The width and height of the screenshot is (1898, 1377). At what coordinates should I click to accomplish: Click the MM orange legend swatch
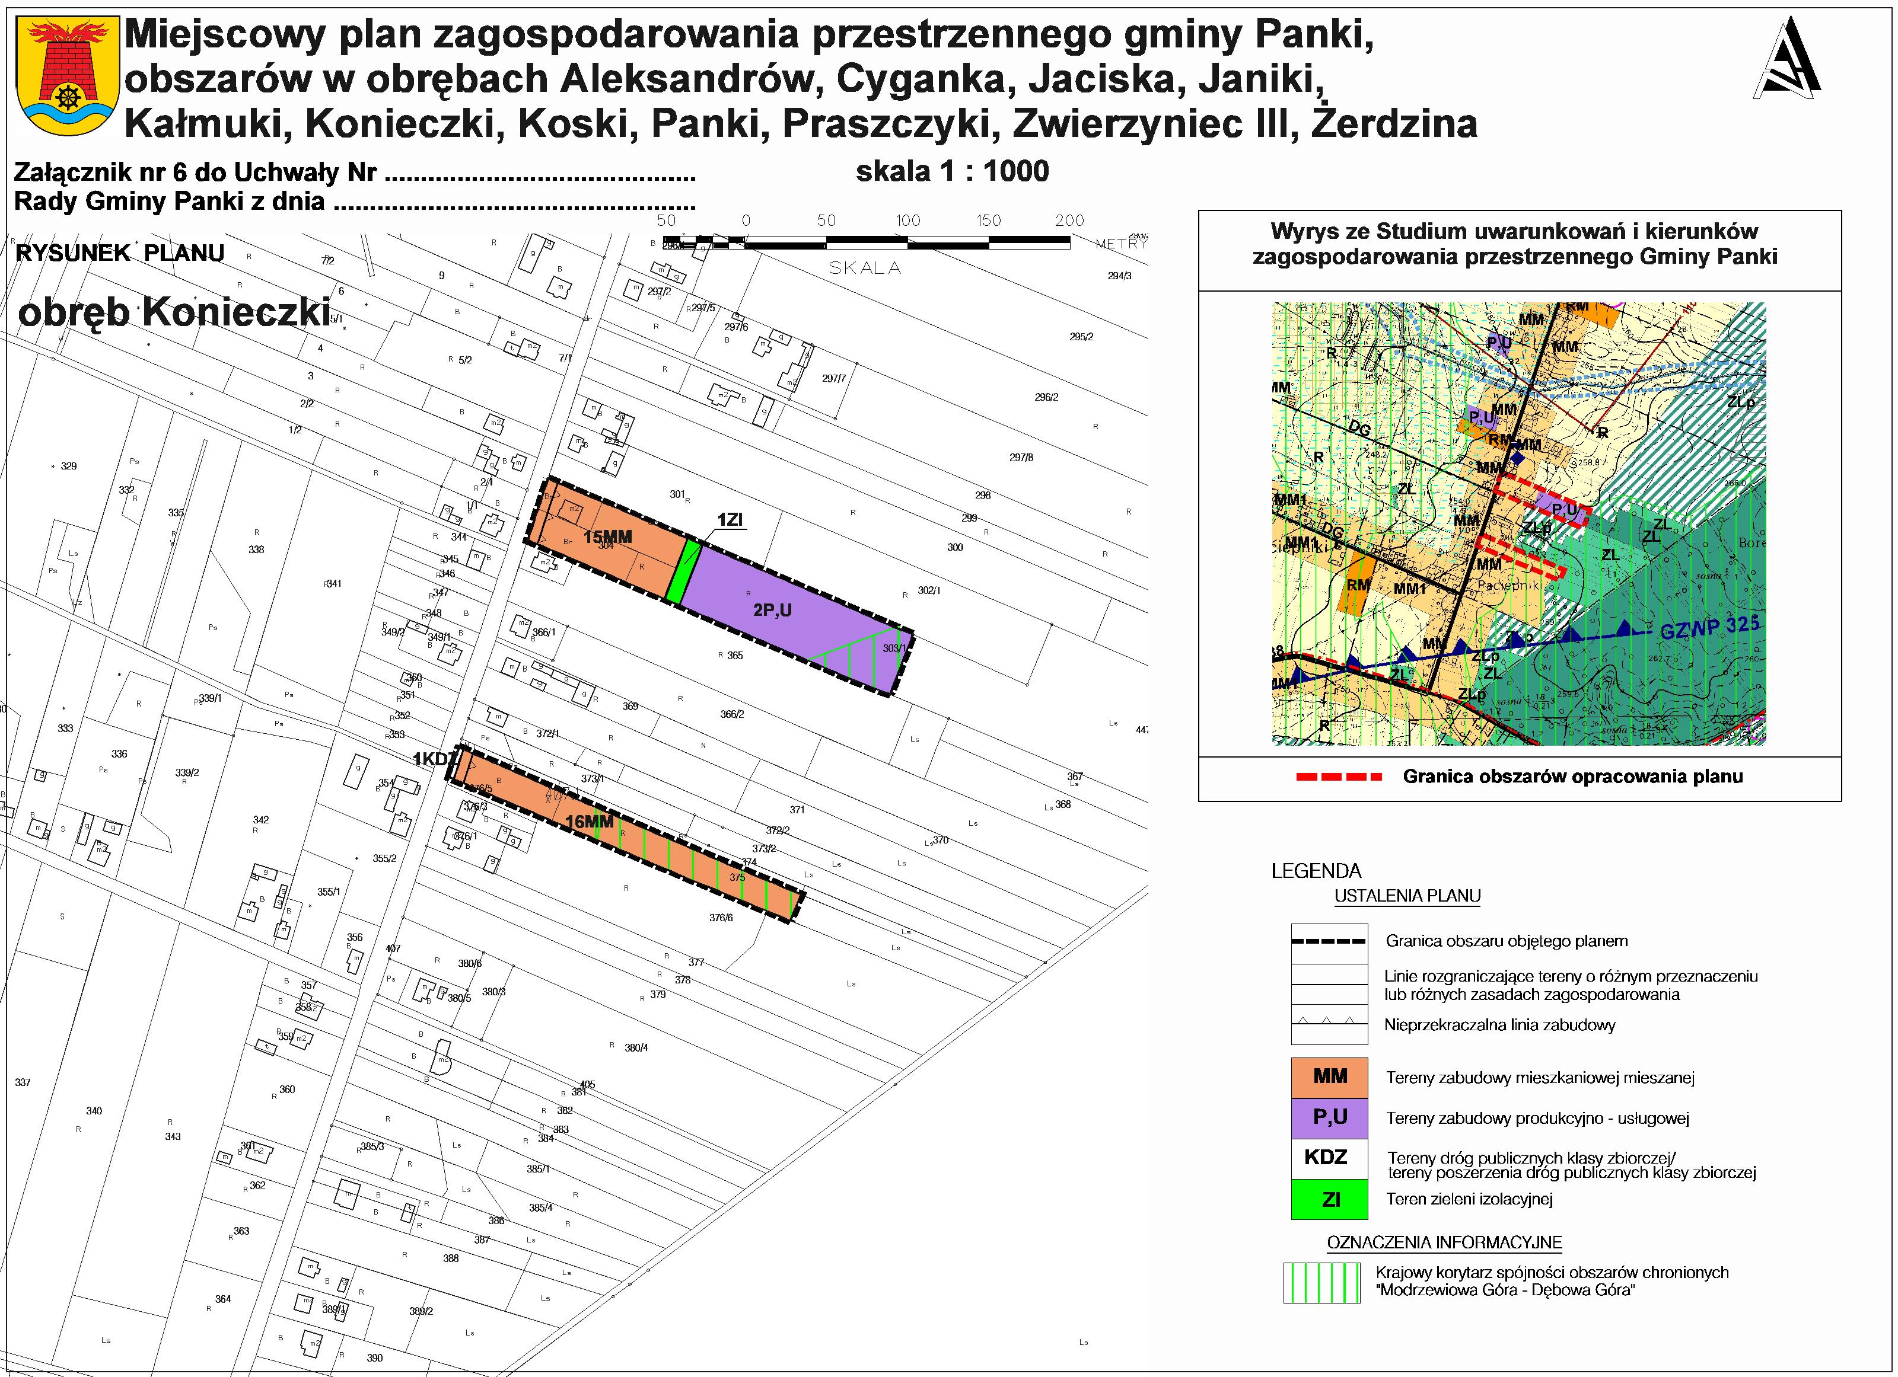[x=1329, y=1078]
